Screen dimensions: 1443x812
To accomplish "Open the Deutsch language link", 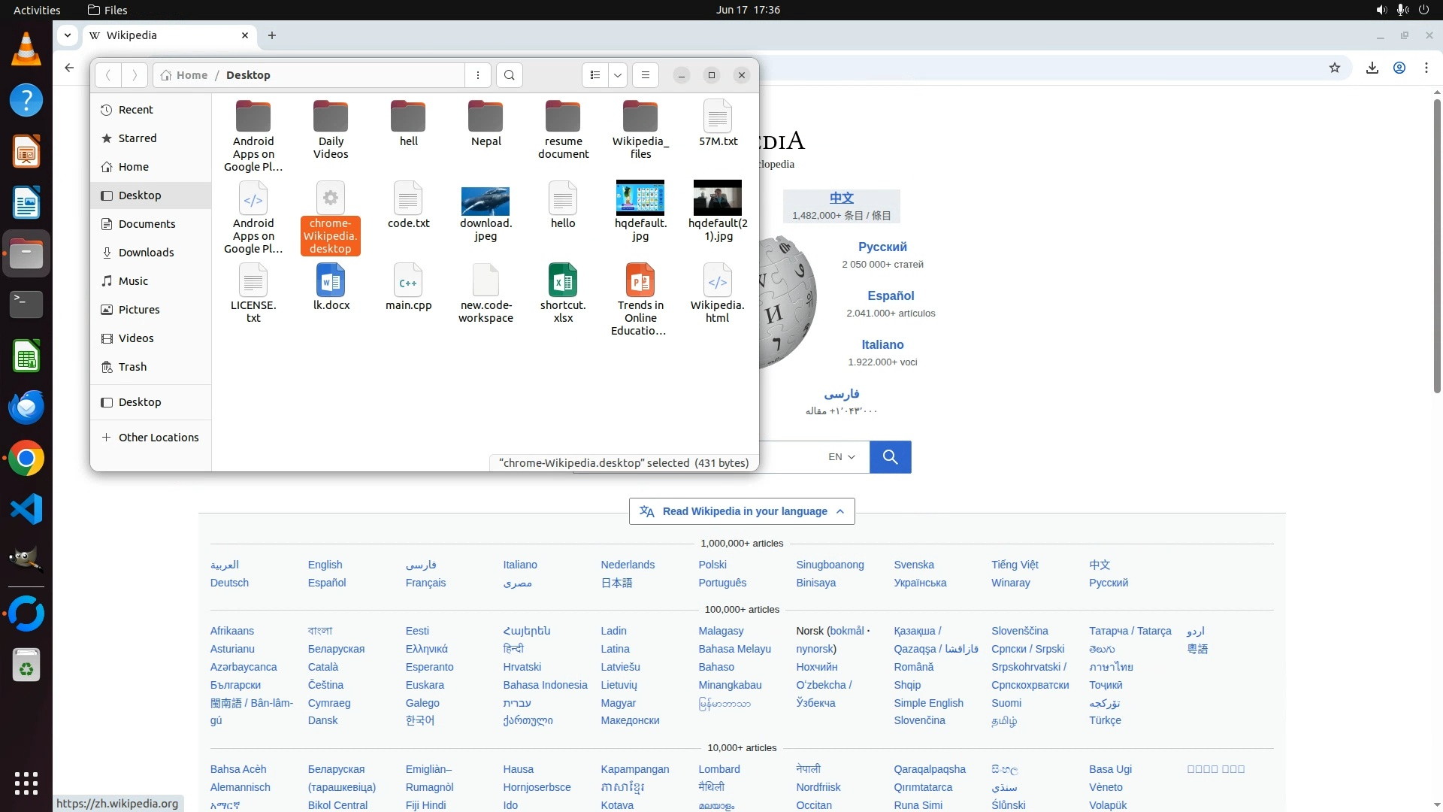I will click(229, 583).
